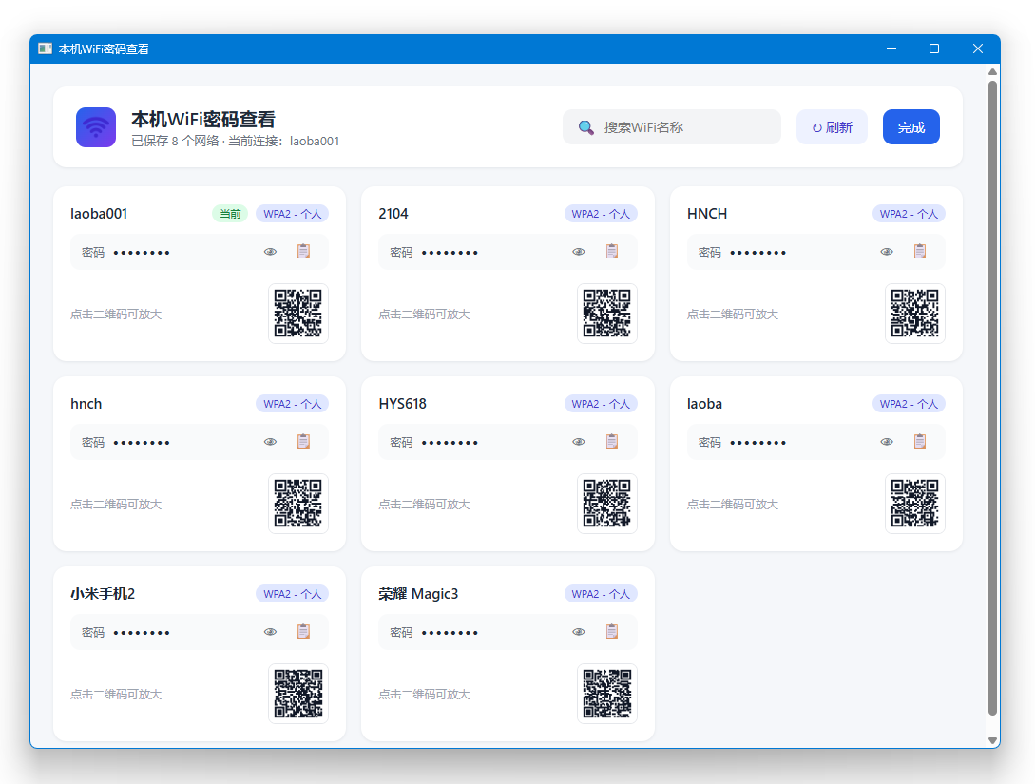
Task: Show the uppercase HNCH password
Action: pos(887,252)
